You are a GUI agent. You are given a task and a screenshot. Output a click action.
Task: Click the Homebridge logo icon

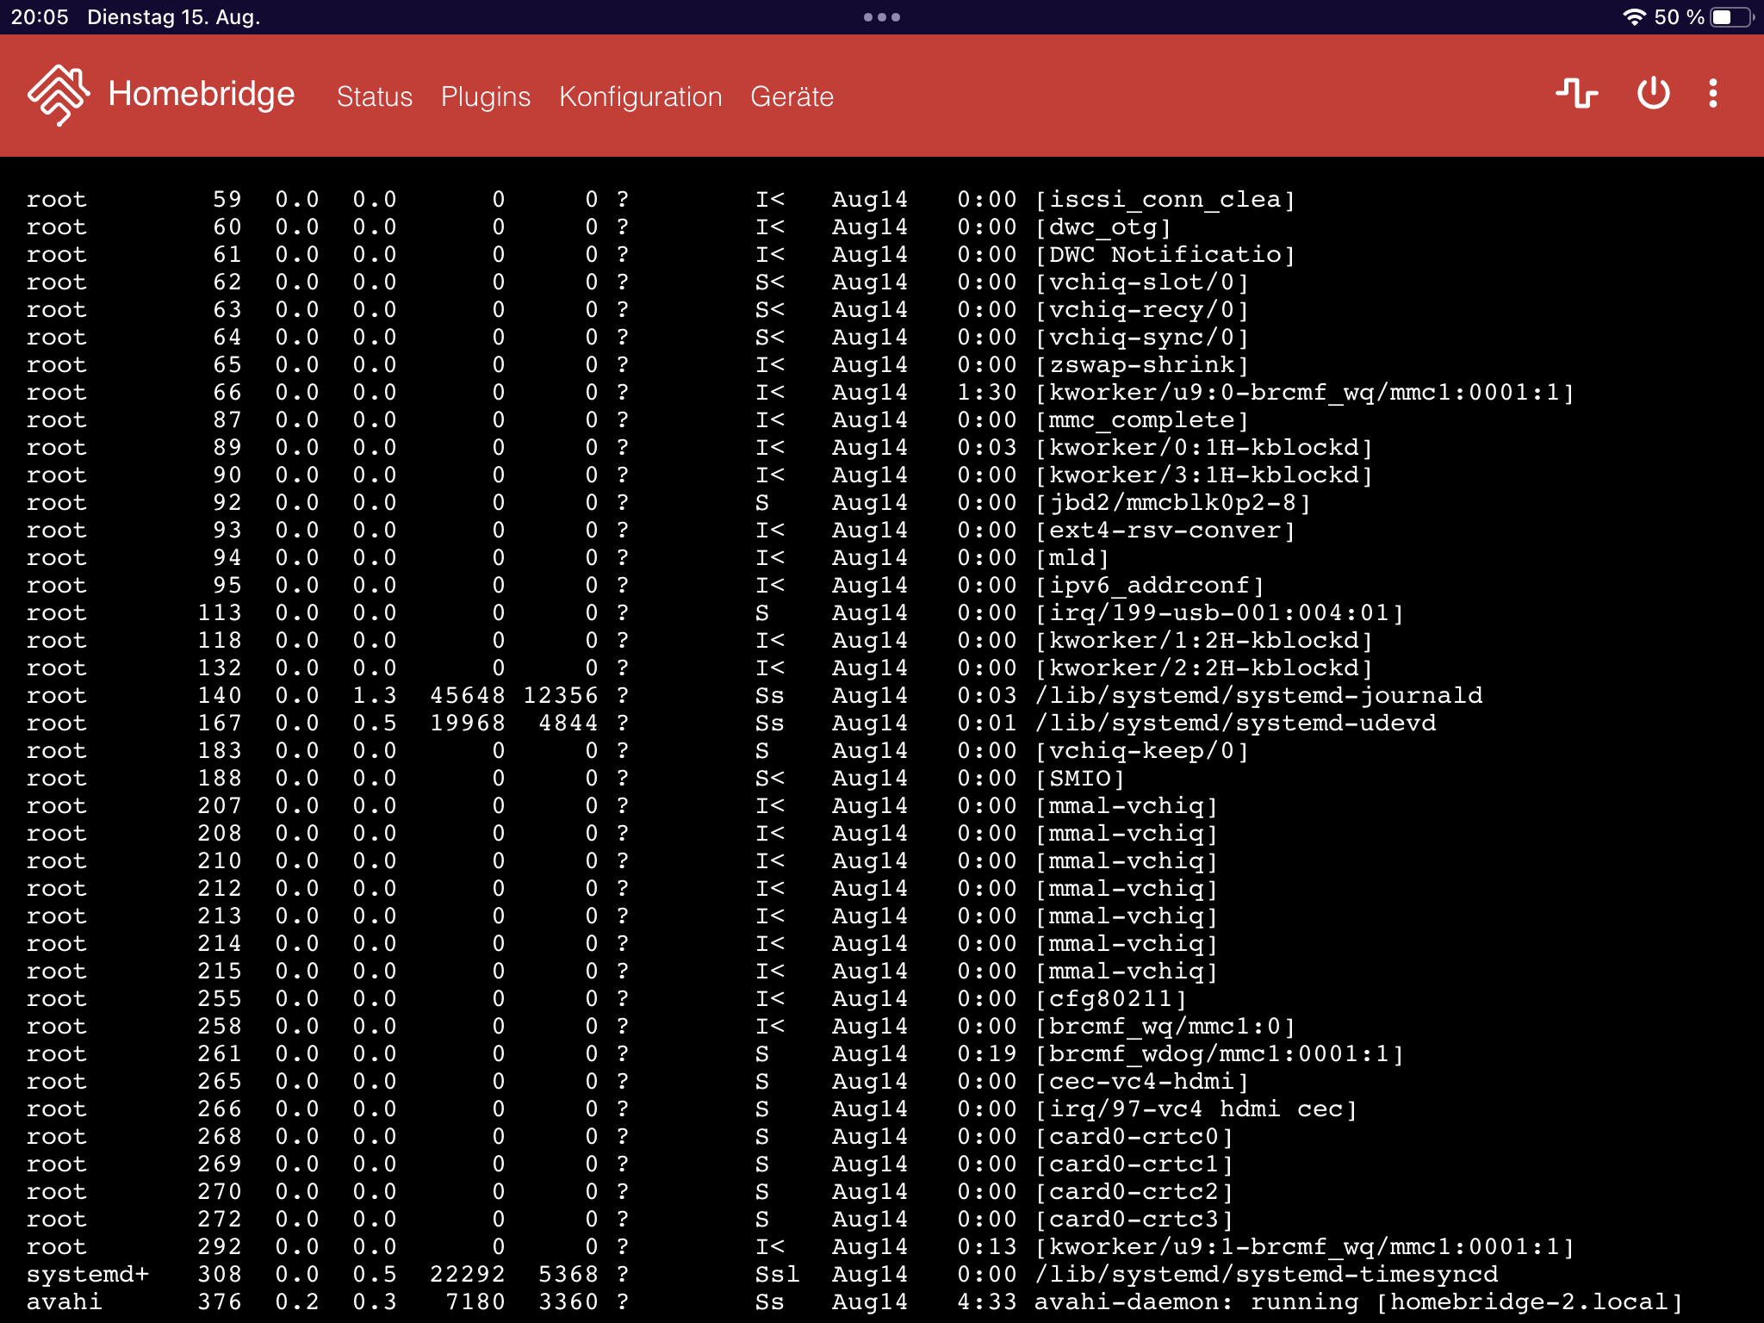coord(59,95)
